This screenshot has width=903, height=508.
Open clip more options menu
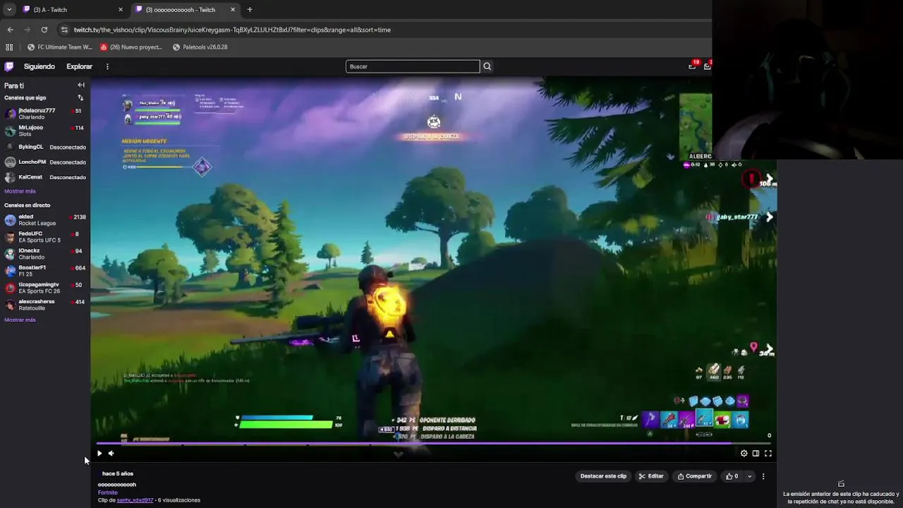pos(763,476)
